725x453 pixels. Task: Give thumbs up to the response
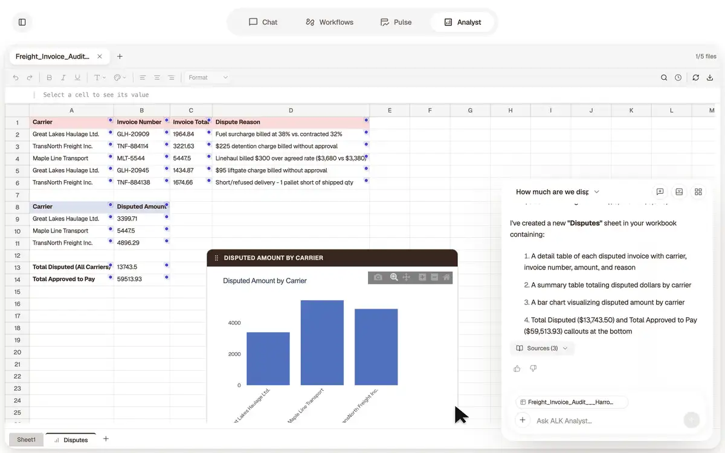coord(517,368)
